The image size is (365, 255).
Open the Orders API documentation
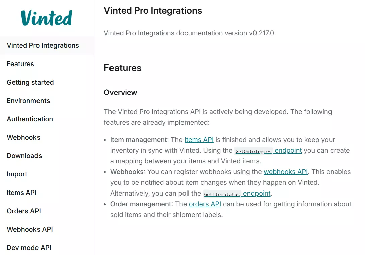point(24,211)
